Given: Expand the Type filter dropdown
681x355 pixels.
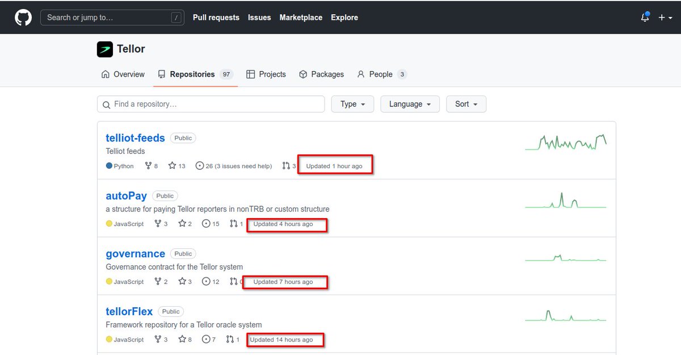Looking at the screenshot, I should (x=352, y=104).
